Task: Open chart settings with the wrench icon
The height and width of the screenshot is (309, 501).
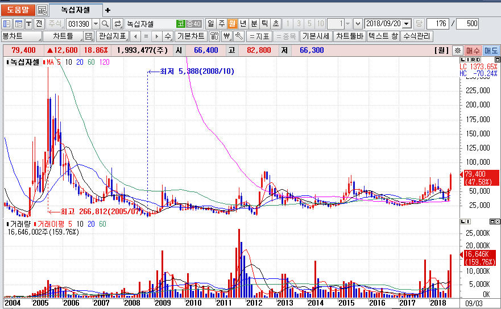Action: pos(239,36)
